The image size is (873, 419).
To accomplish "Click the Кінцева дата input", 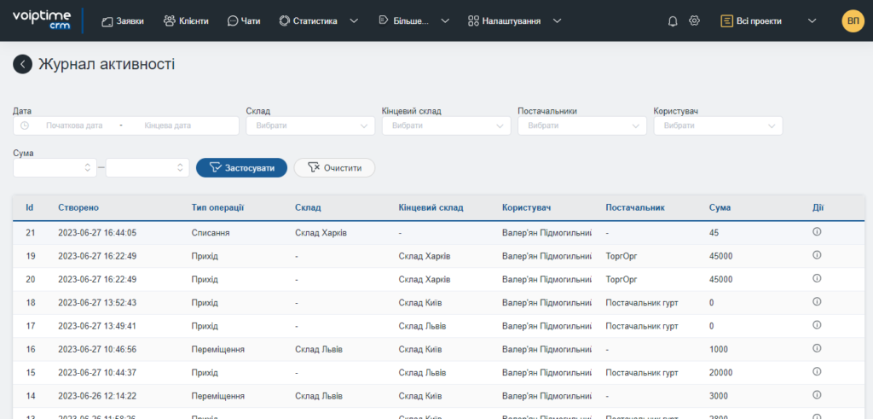I will pyautogui.click(x=168, y=126).
